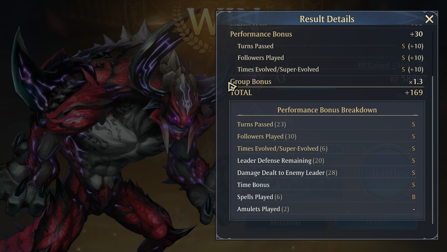Screen dimensions: 447x252
Task: Select Amulets Played (2) entry
Action: [326, 209]
